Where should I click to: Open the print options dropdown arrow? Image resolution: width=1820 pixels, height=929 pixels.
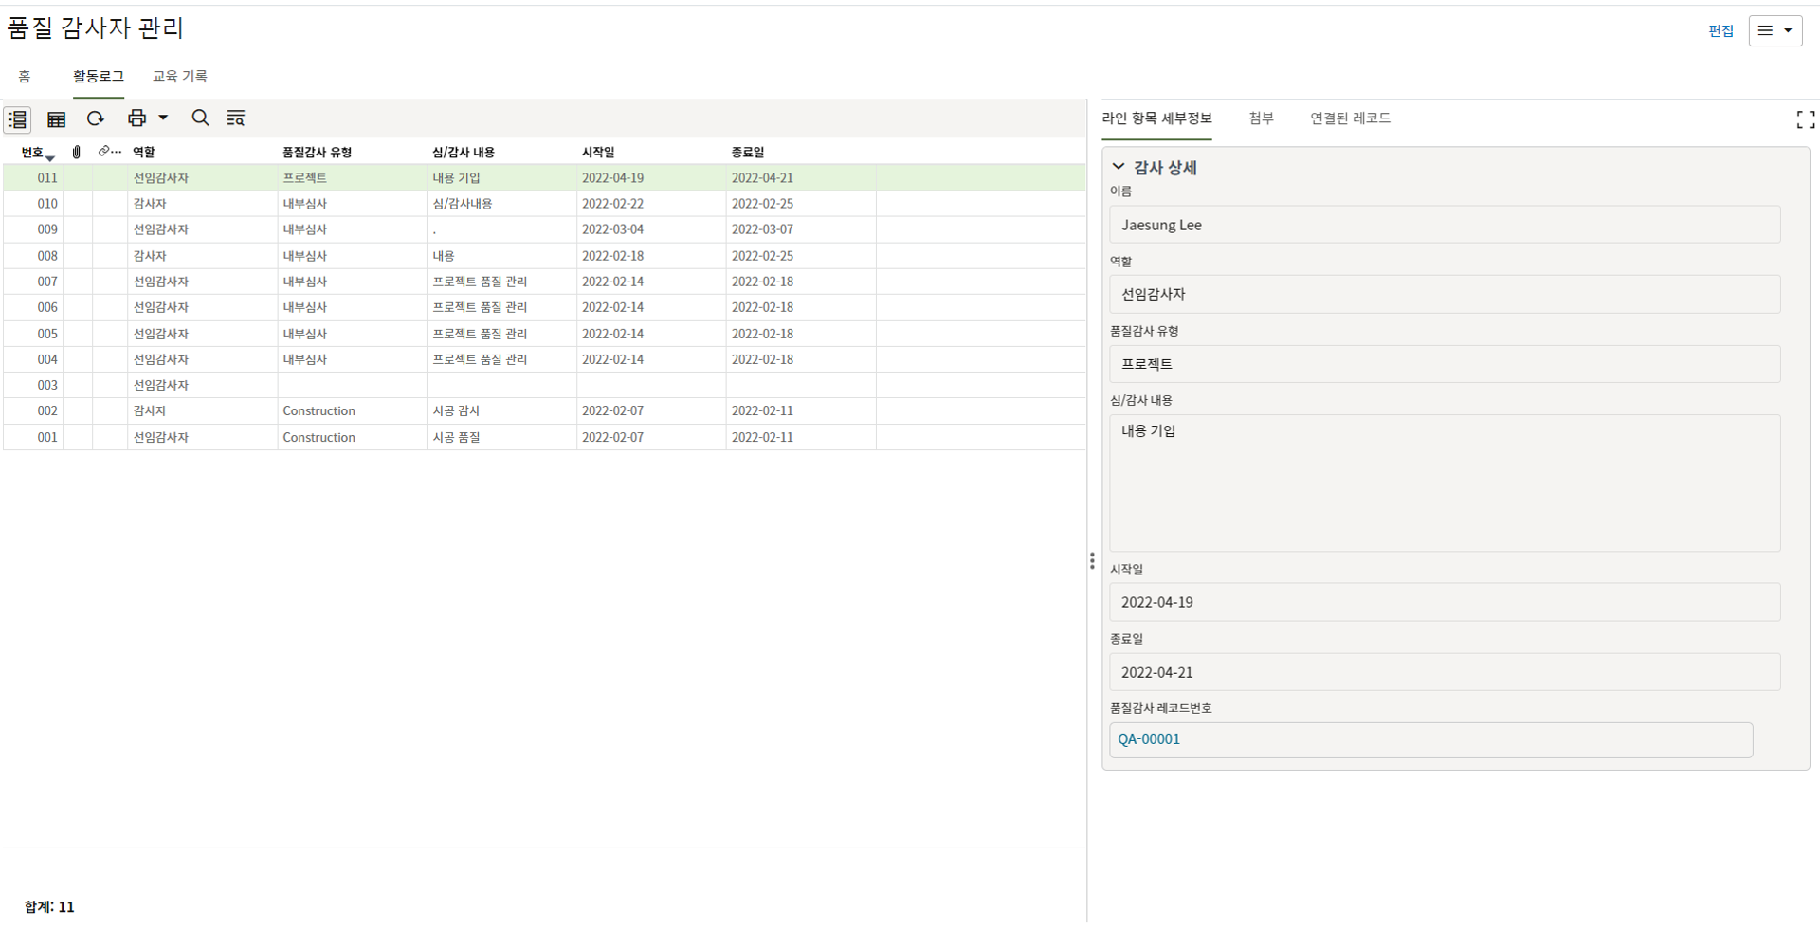tap(163, 118)
